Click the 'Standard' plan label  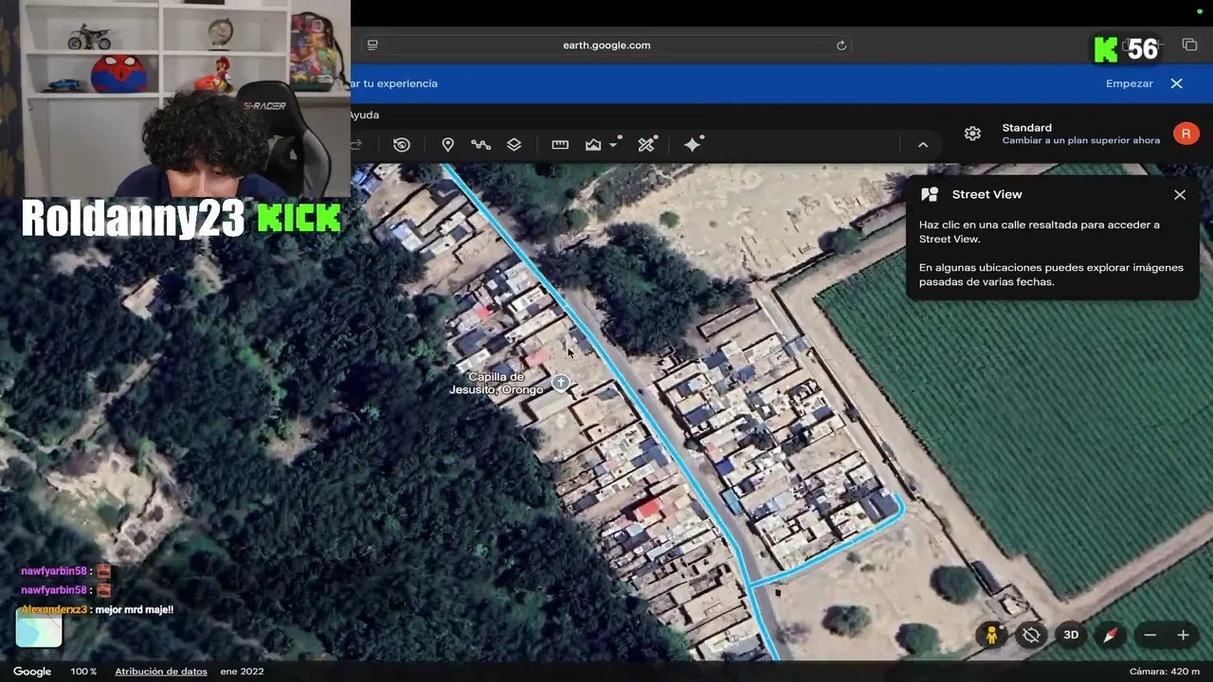(1027, 128)
